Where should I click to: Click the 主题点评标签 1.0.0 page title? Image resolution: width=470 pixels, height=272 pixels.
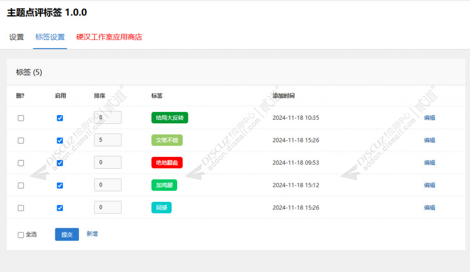[x=47, y=12]
